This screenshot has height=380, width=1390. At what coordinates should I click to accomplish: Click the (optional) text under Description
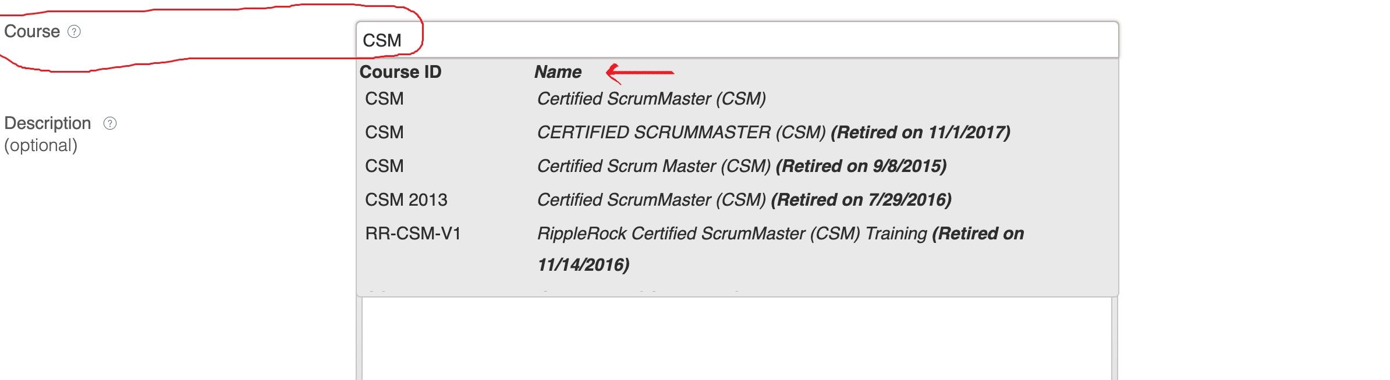(41, 145)
